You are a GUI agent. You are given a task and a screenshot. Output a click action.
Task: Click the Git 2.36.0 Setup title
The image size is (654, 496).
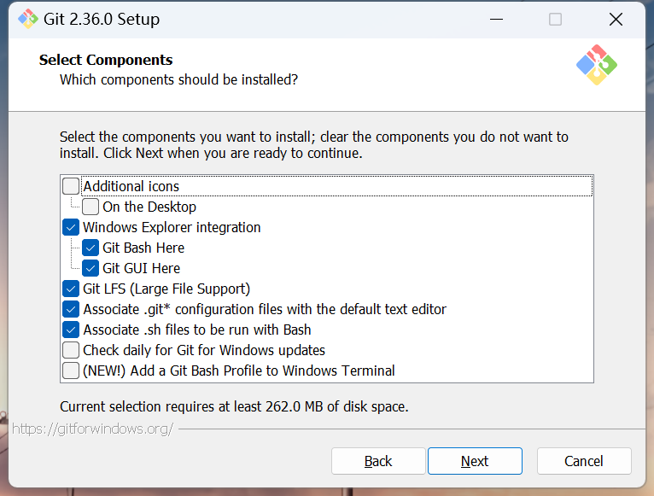[x=102, y=19]
